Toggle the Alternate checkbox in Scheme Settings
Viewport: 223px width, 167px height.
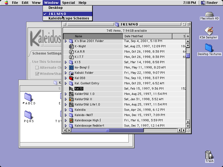click(x=37, y=68)
